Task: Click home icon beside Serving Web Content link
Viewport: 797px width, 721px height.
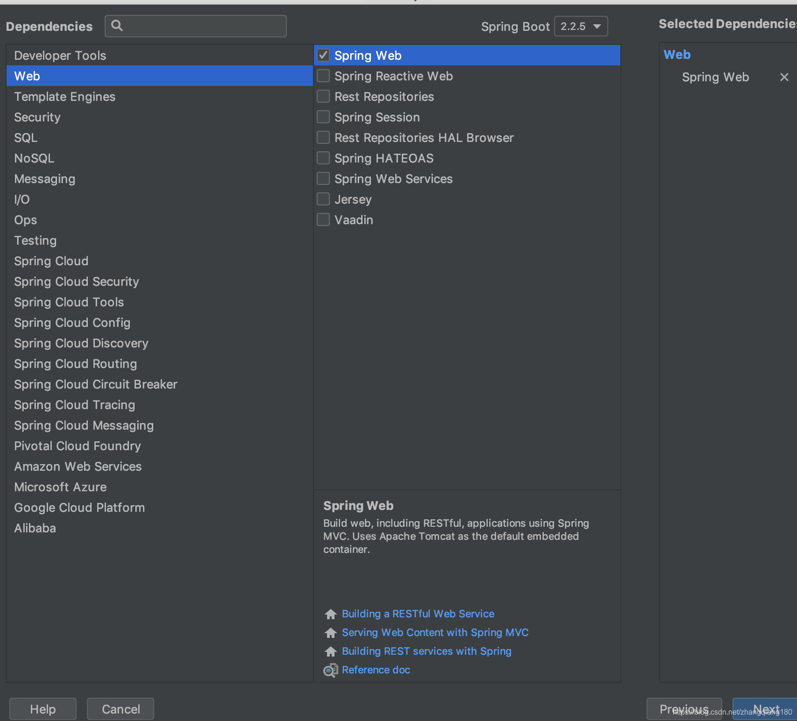Action: [330, 632]
